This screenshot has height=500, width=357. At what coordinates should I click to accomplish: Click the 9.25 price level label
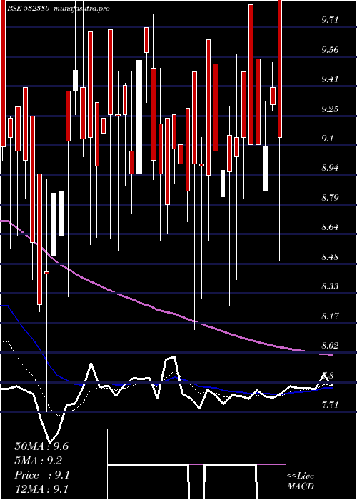point(330,109)
